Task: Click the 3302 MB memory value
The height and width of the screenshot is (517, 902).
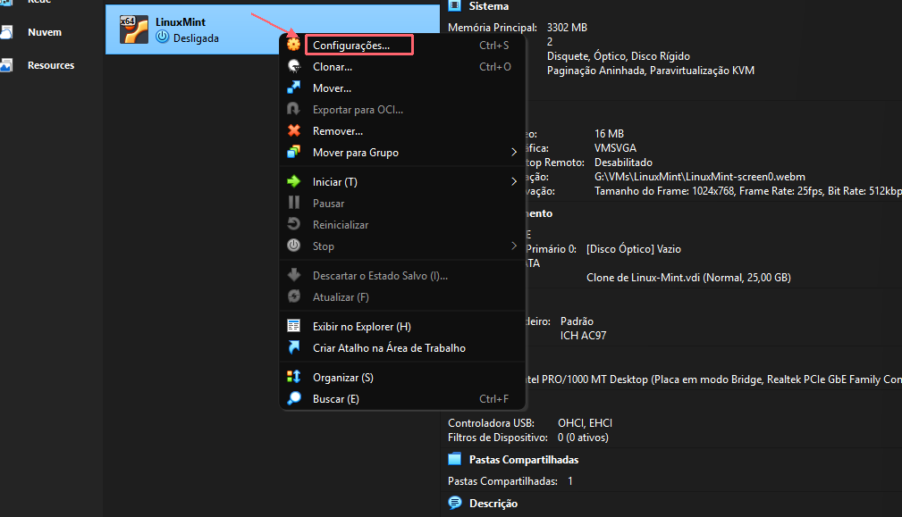Action: coord(567,27)
